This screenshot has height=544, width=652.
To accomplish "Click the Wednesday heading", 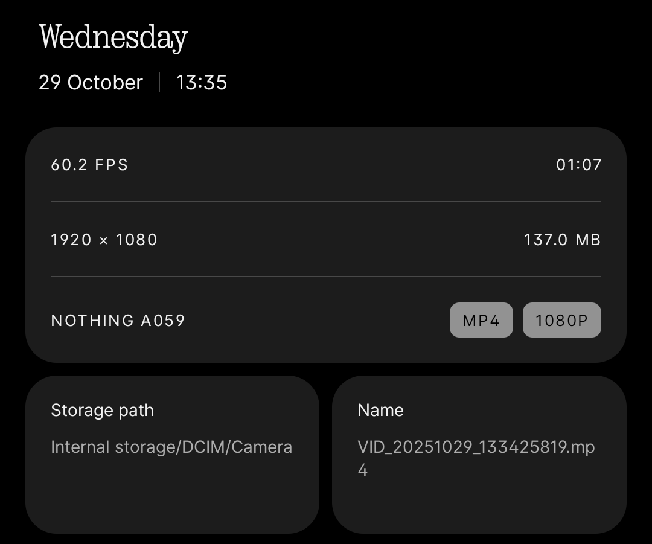I will point(113,37).
